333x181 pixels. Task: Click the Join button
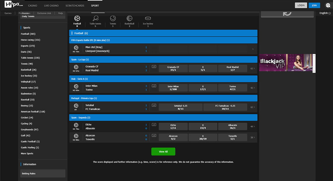click(314, 5)
